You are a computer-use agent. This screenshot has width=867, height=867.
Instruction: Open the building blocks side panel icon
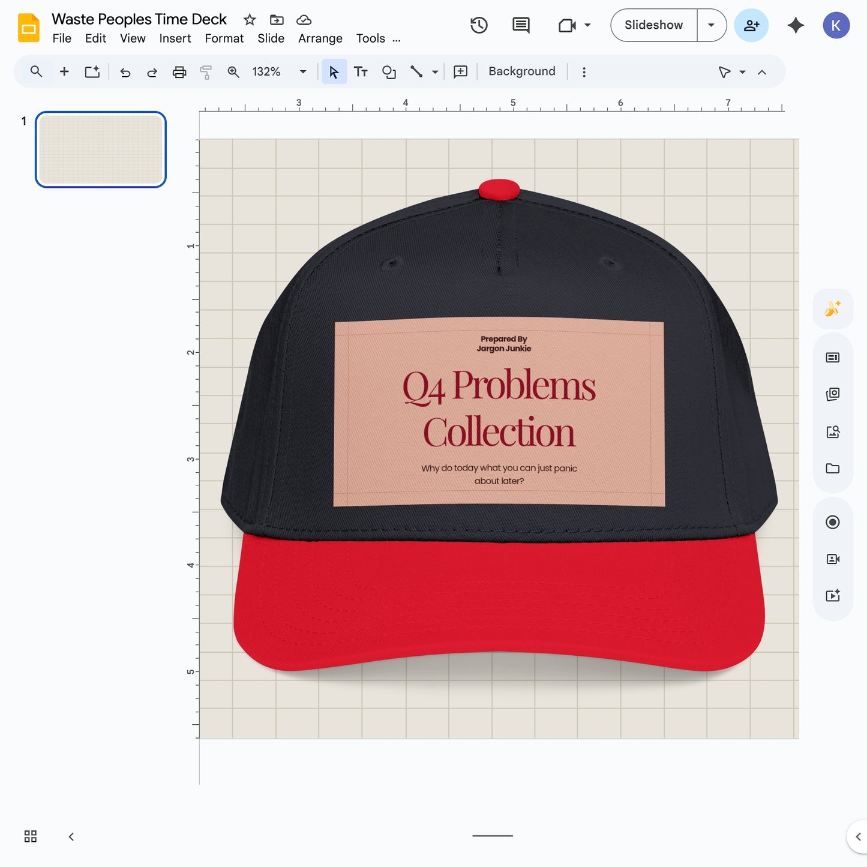(833, 394)
